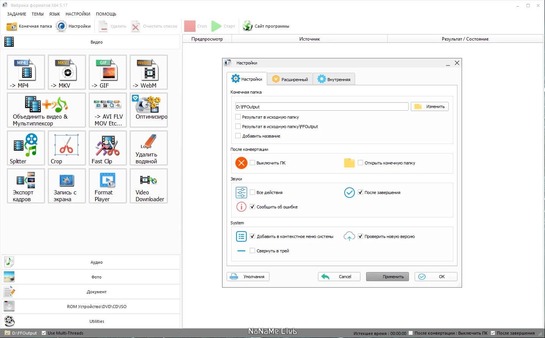Screen dimensions: 545x338
Task: Uncheck Проверить новую версию option
Action: (360, 236)
